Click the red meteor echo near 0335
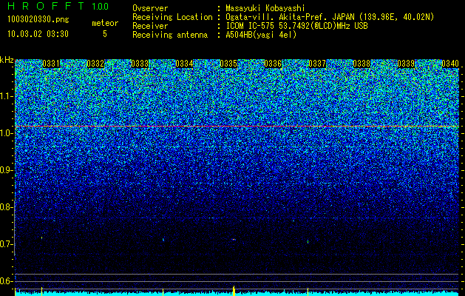 click(234, 239)
